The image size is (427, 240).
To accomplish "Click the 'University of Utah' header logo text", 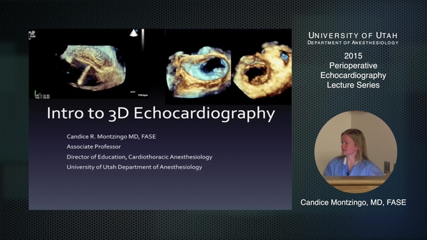I will coord(353,35).
